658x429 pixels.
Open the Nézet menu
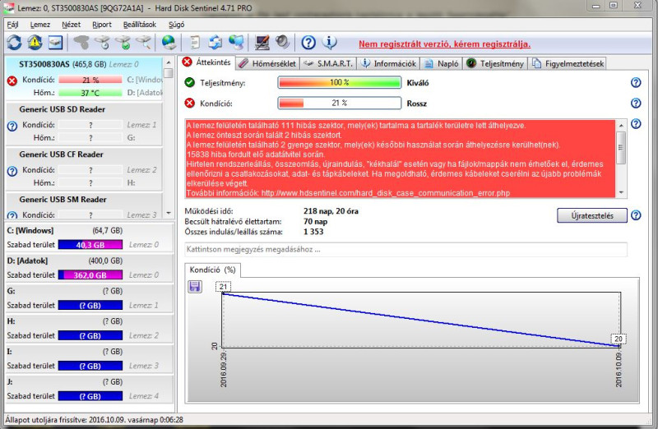click(71, 25)
